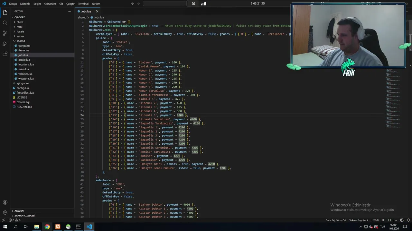The width and height of the screenshot is (412, 231).
Task: Change Lua language mode in status bar
Action: [x=392, y=220]
